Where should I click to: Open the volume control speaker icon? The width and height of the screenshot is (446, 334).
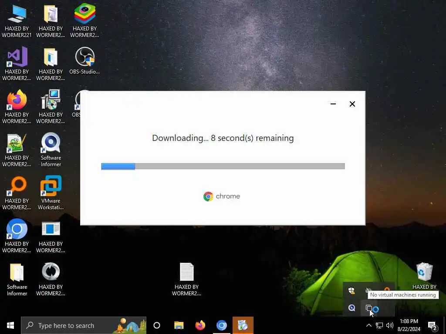(390, 325)
